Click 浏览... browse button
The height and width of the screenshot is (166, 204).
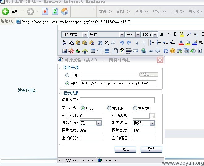[149, 74]
